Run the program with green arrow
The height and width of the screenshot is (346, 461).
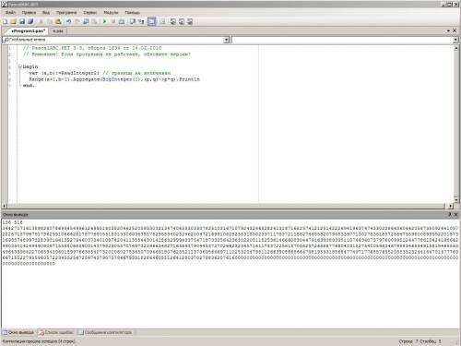(104, 21)
